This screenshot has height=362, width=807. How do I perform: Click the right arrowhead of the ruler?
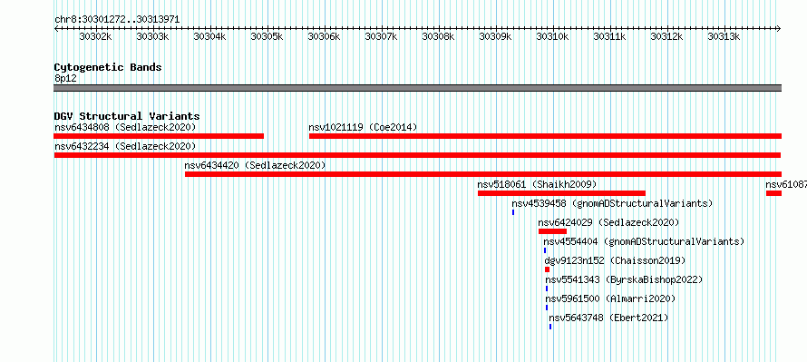779,29
